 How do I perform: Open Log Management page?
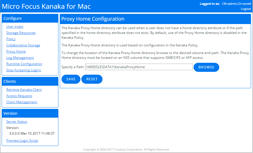click(x=20, y=58)
